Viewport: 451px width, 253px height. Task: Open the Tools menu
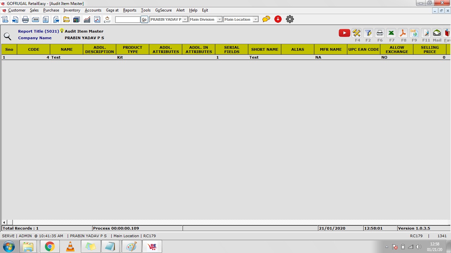(146, 10)
